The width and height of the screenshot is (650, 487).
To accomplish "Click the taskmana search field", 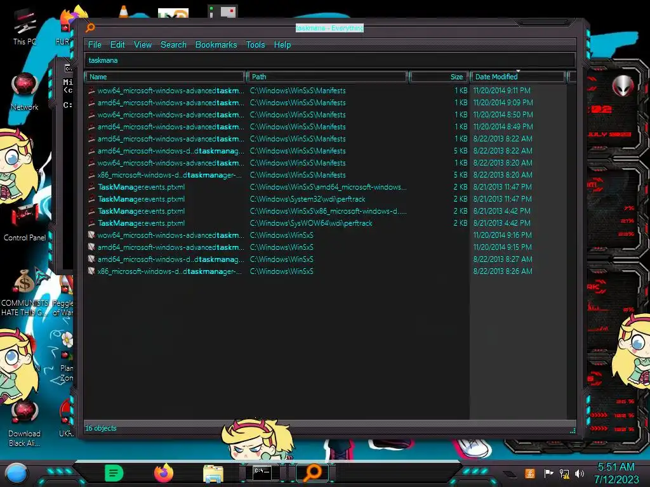I will (330, 60).
